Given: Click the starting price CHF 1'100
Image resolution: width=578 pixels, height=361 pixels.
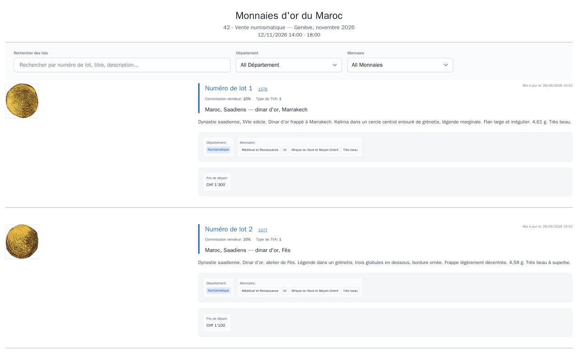Looking at the screenshot, I should pos(216,325).
